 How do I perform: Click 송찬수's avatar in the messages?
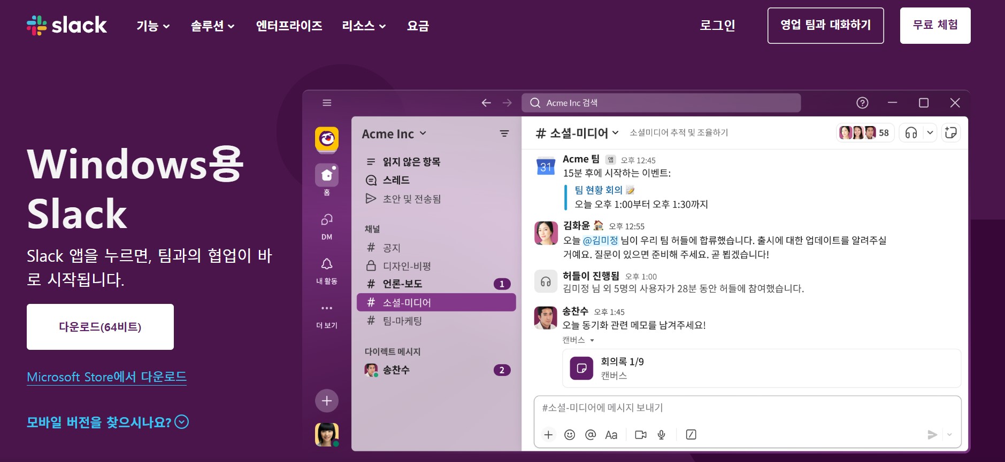tap(546, 318)
